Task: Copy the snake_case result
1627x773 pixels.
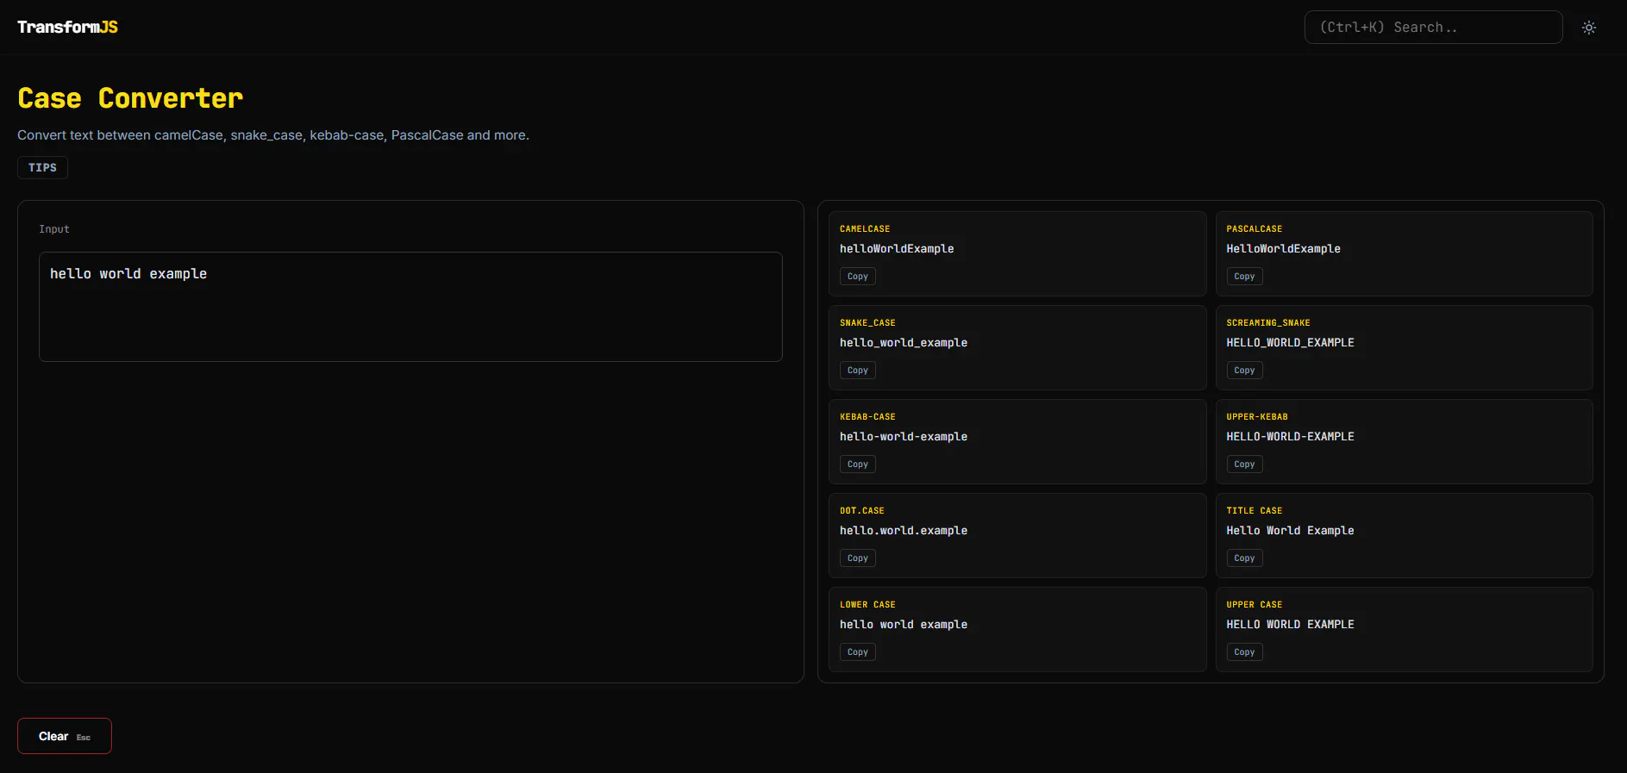Action: point(857,371)
